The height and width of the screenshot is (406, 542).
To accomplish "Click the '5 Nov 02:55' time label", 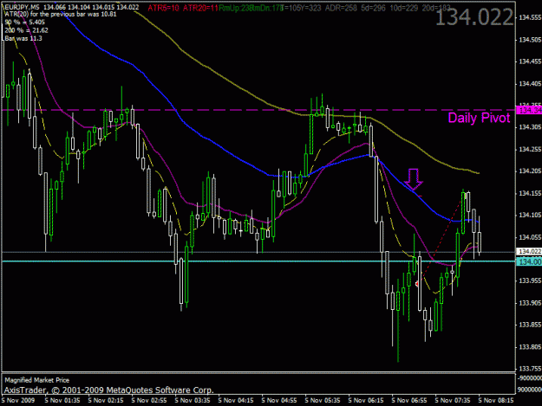I will (149, 401).
